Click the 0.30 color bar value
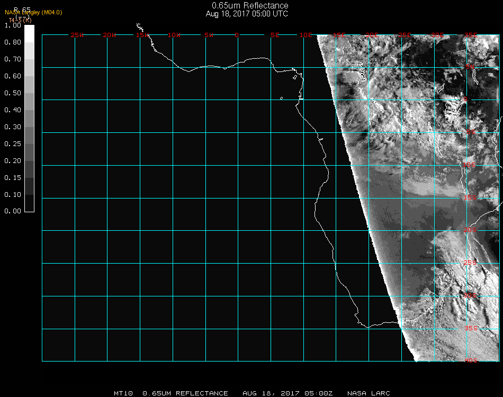The width and height of the screenshot is (503, 397). 13,128
